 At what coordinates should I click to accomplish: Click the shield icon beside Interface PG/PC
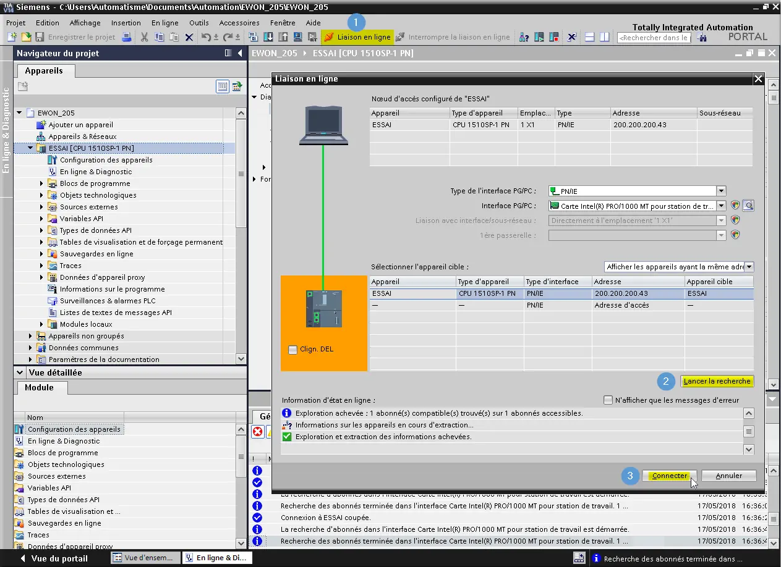point(735,206)
